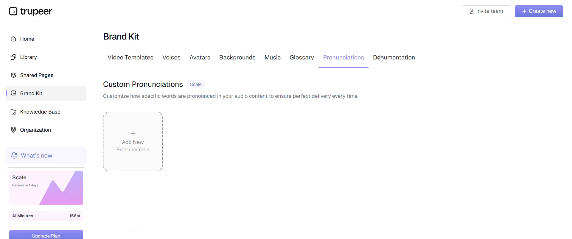Go to Shared Pages
This screenshot has width=572, height=239.
pyautogui.click(x=46, y=75)
